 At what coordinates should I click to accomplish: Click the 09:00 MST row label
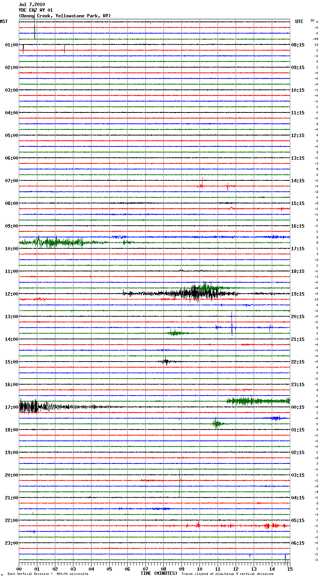12,226
